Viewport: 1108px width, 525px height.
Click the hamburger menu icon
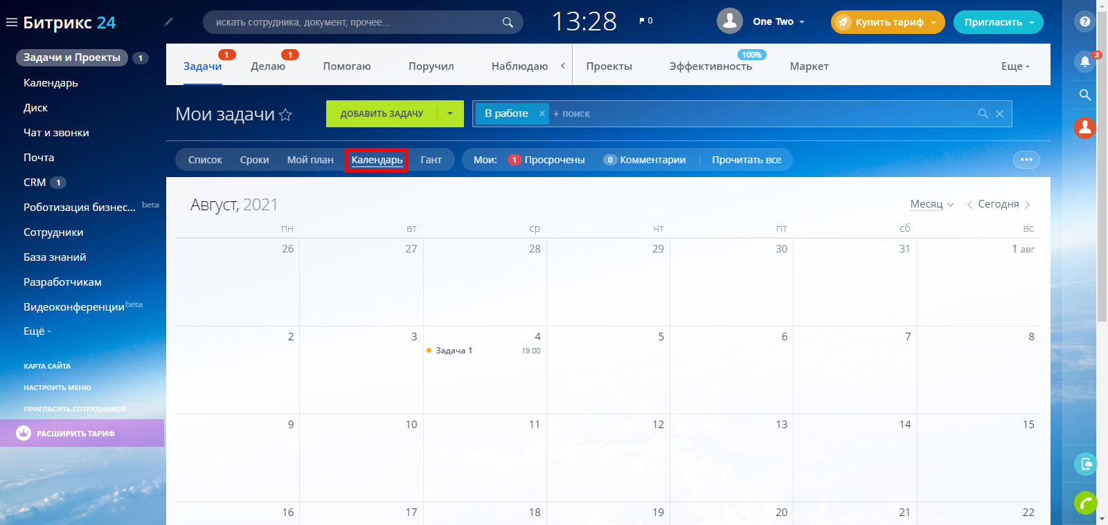[x=11, y=22]
